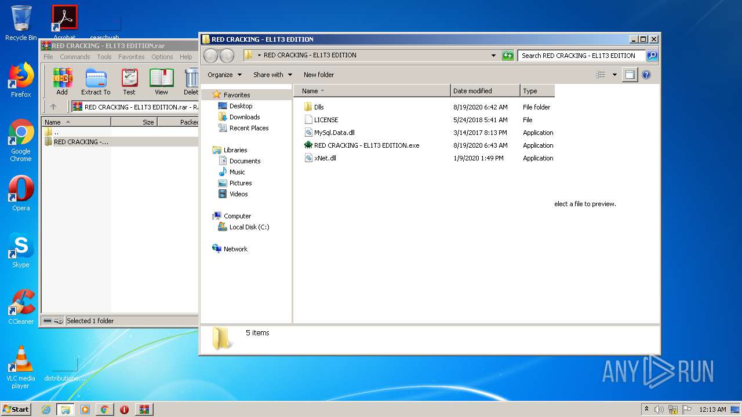Click Explorer Back navigation button
Viewport: 742px width, 417px height.
pyautogui.click(x=210, y=56)
